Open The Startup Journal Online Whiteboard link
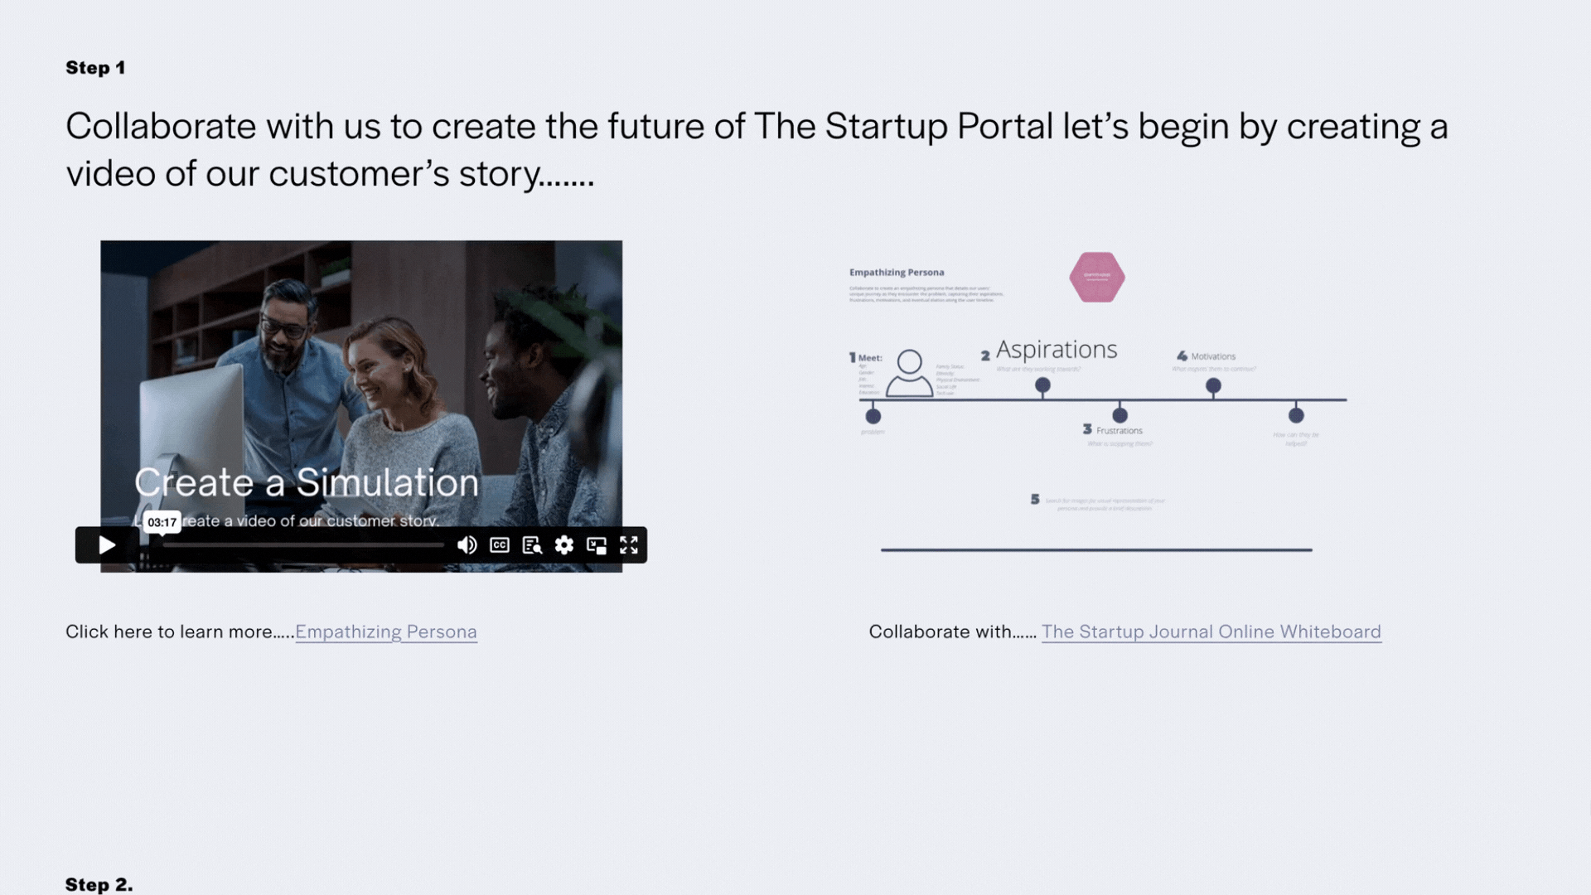The image size is (1591, 895). click(1211, 631)
